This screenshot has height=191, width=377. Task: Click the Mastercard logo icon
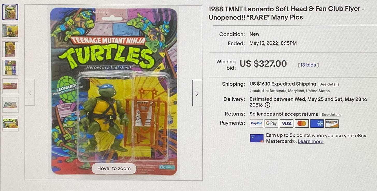point(302,123)
